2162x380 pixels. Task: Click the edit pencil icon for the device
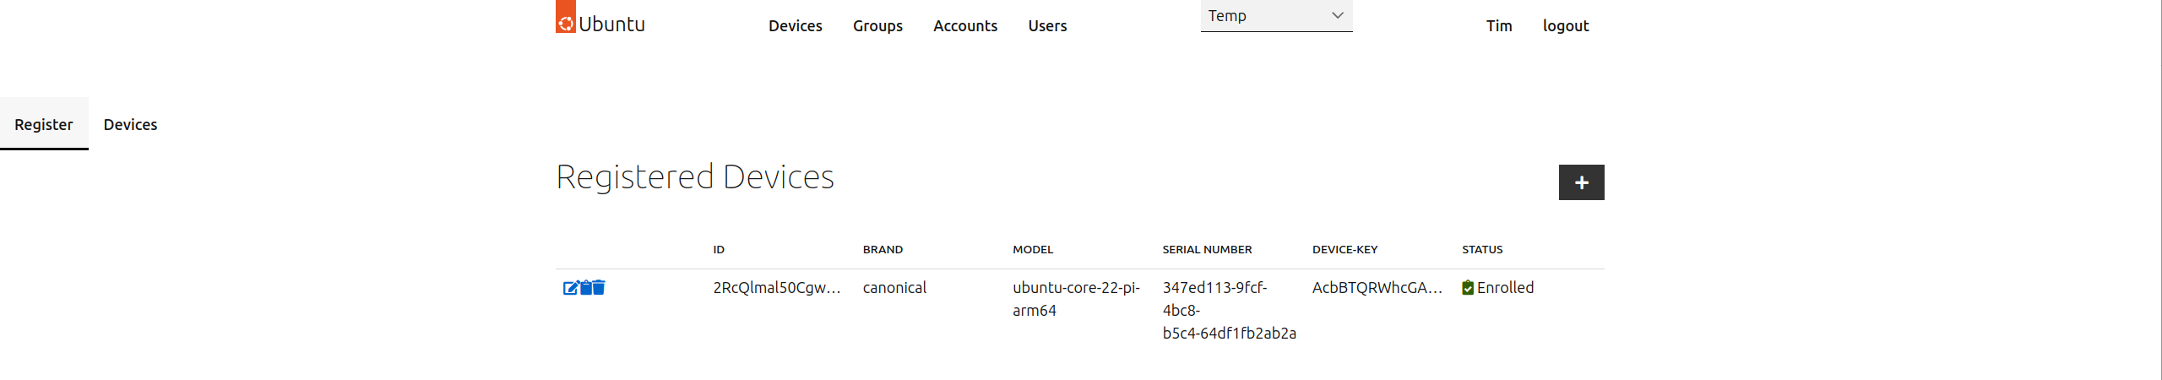(570, 288)
